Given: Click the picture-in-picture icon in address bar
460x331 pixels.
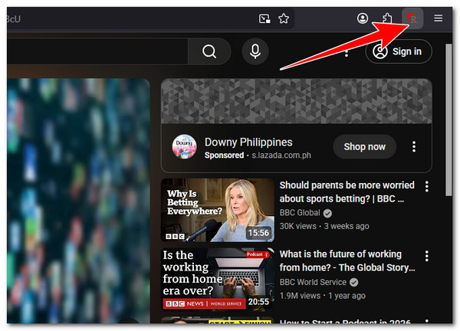Looking at the screenshot, I should [x=264, y=18].
